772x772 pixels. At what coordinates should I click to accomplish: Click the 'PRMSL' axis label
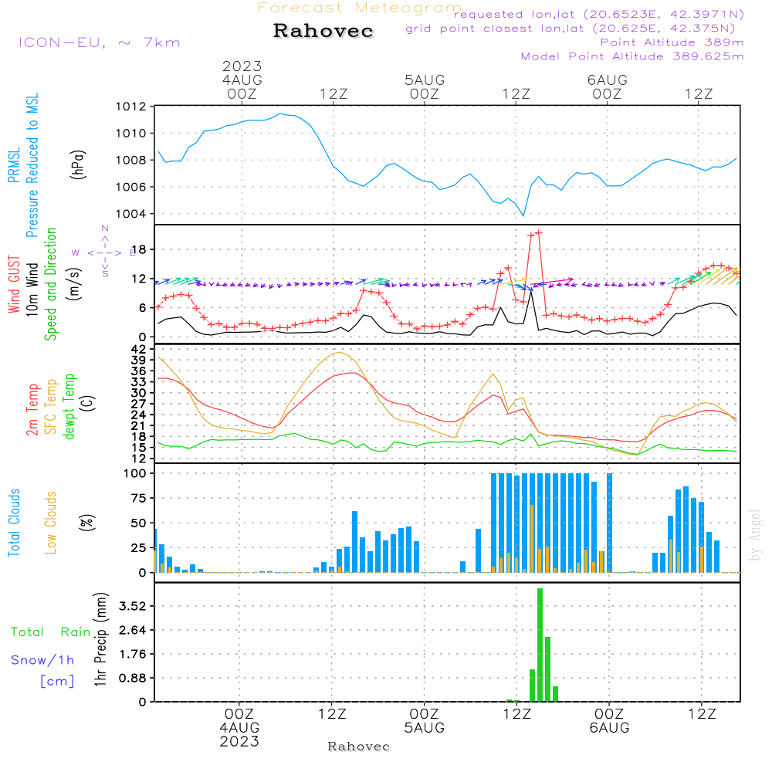click(14, 165)
